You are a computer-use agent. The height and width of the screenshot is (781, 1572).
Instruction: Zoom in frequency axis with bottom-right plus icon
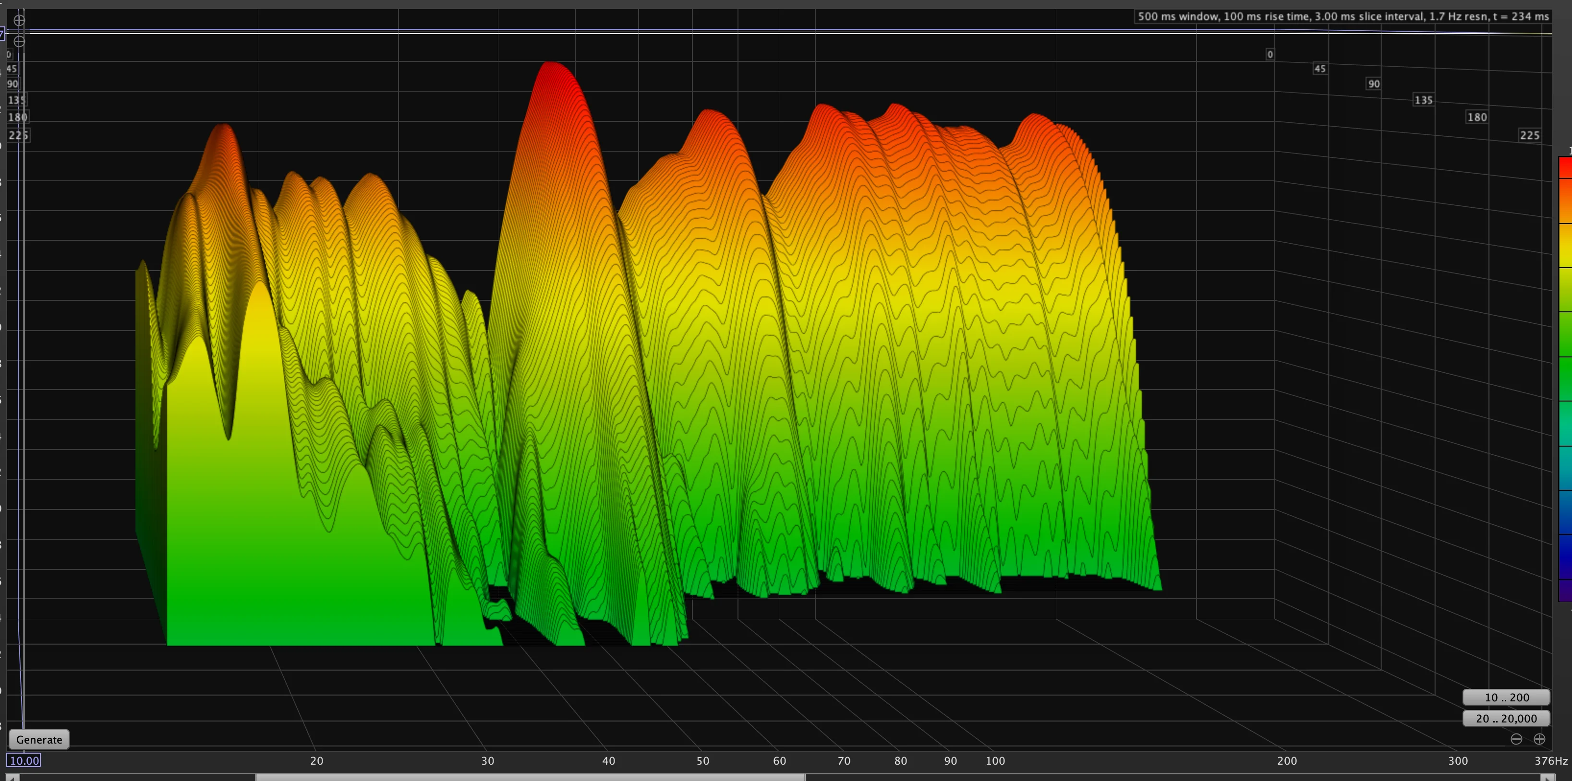click(x=1539, y=739)
